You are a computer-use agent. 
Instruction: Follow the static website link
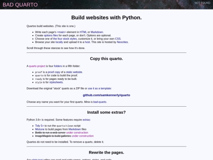click(x=74, y=72)
